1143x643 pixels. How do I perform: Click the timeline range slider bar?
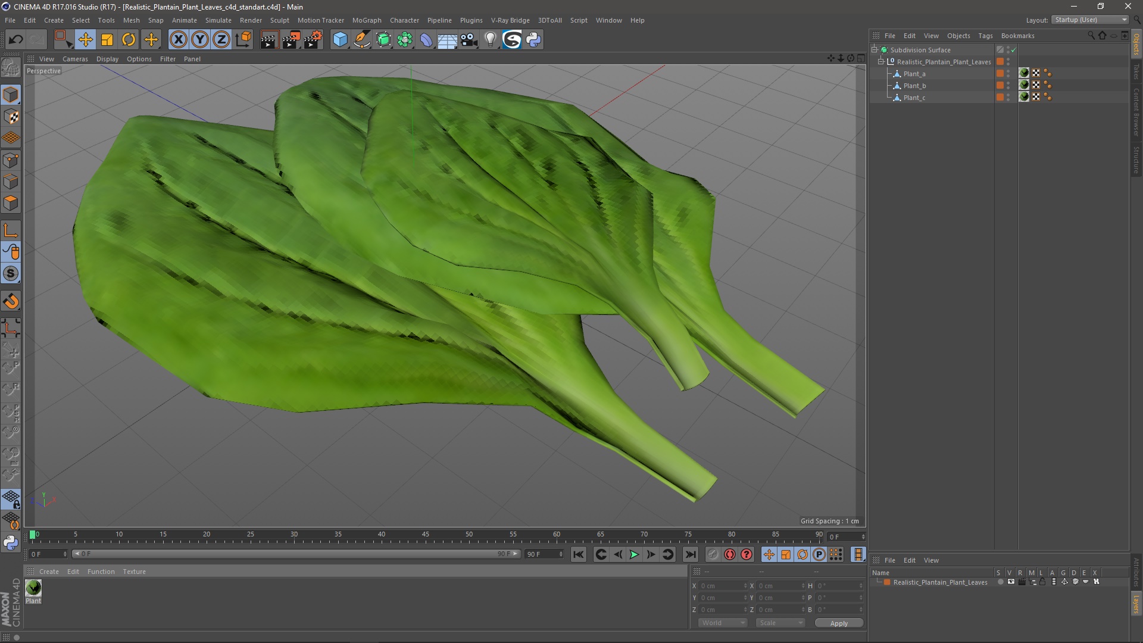(296, 554)
